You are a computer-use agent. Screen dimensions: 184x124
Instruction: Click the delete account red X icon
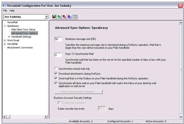click(64, 17)
